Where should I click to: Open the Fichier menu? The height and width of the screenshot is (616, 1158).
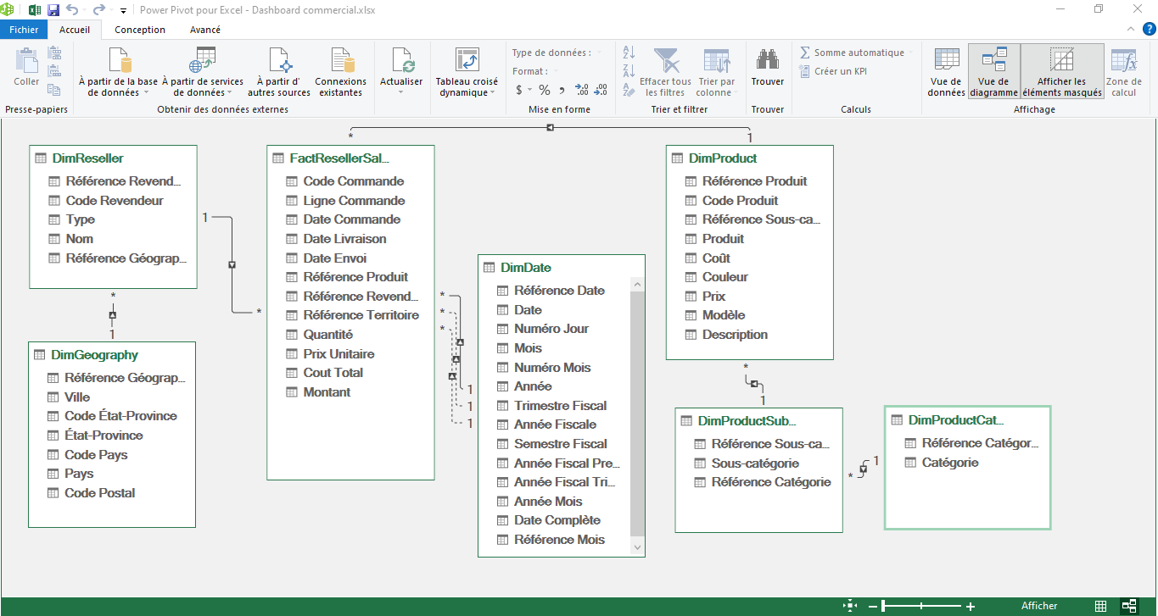point(24,30)
